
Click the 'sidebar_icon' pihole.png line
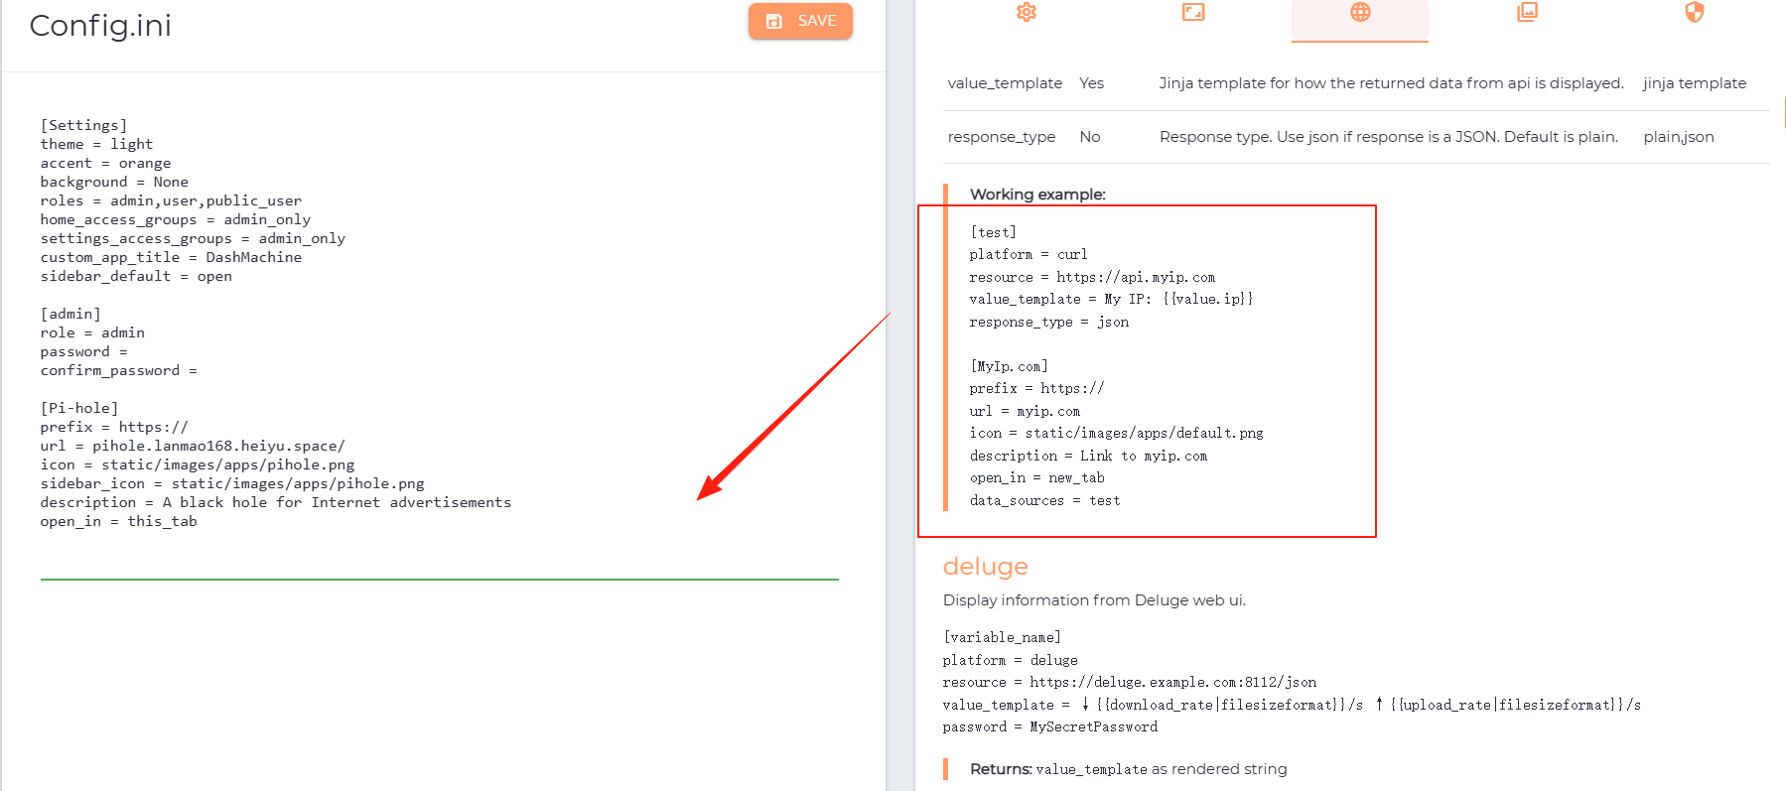[232, 483]
